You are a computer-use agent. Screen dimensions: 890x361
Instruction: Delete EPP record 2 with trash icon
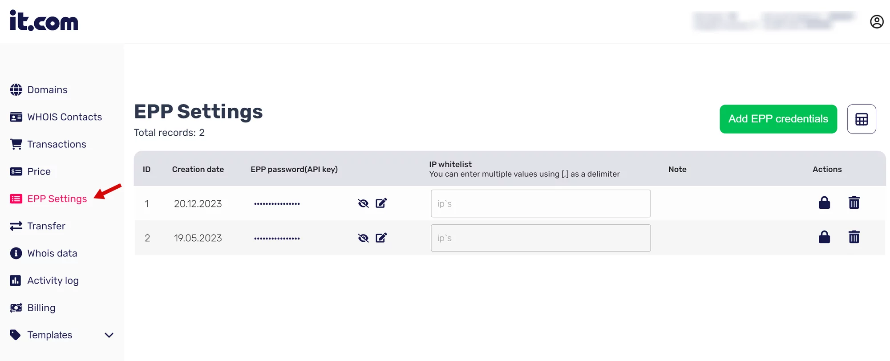click(854, 237)
